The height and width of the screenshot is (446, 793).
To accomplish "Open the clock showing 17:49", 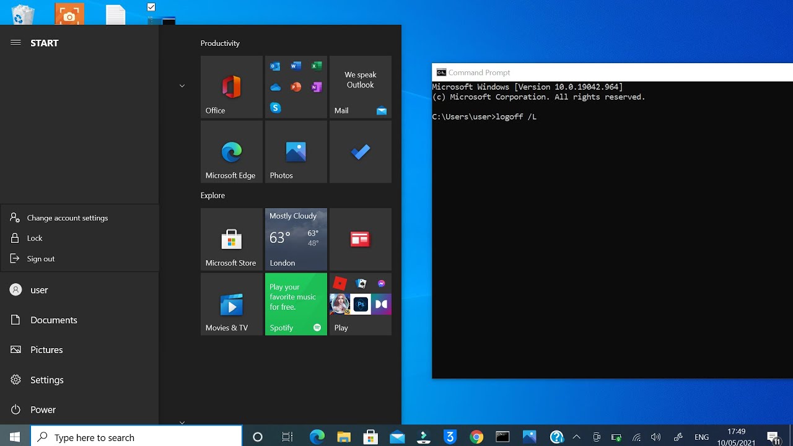I will (736, 437).
